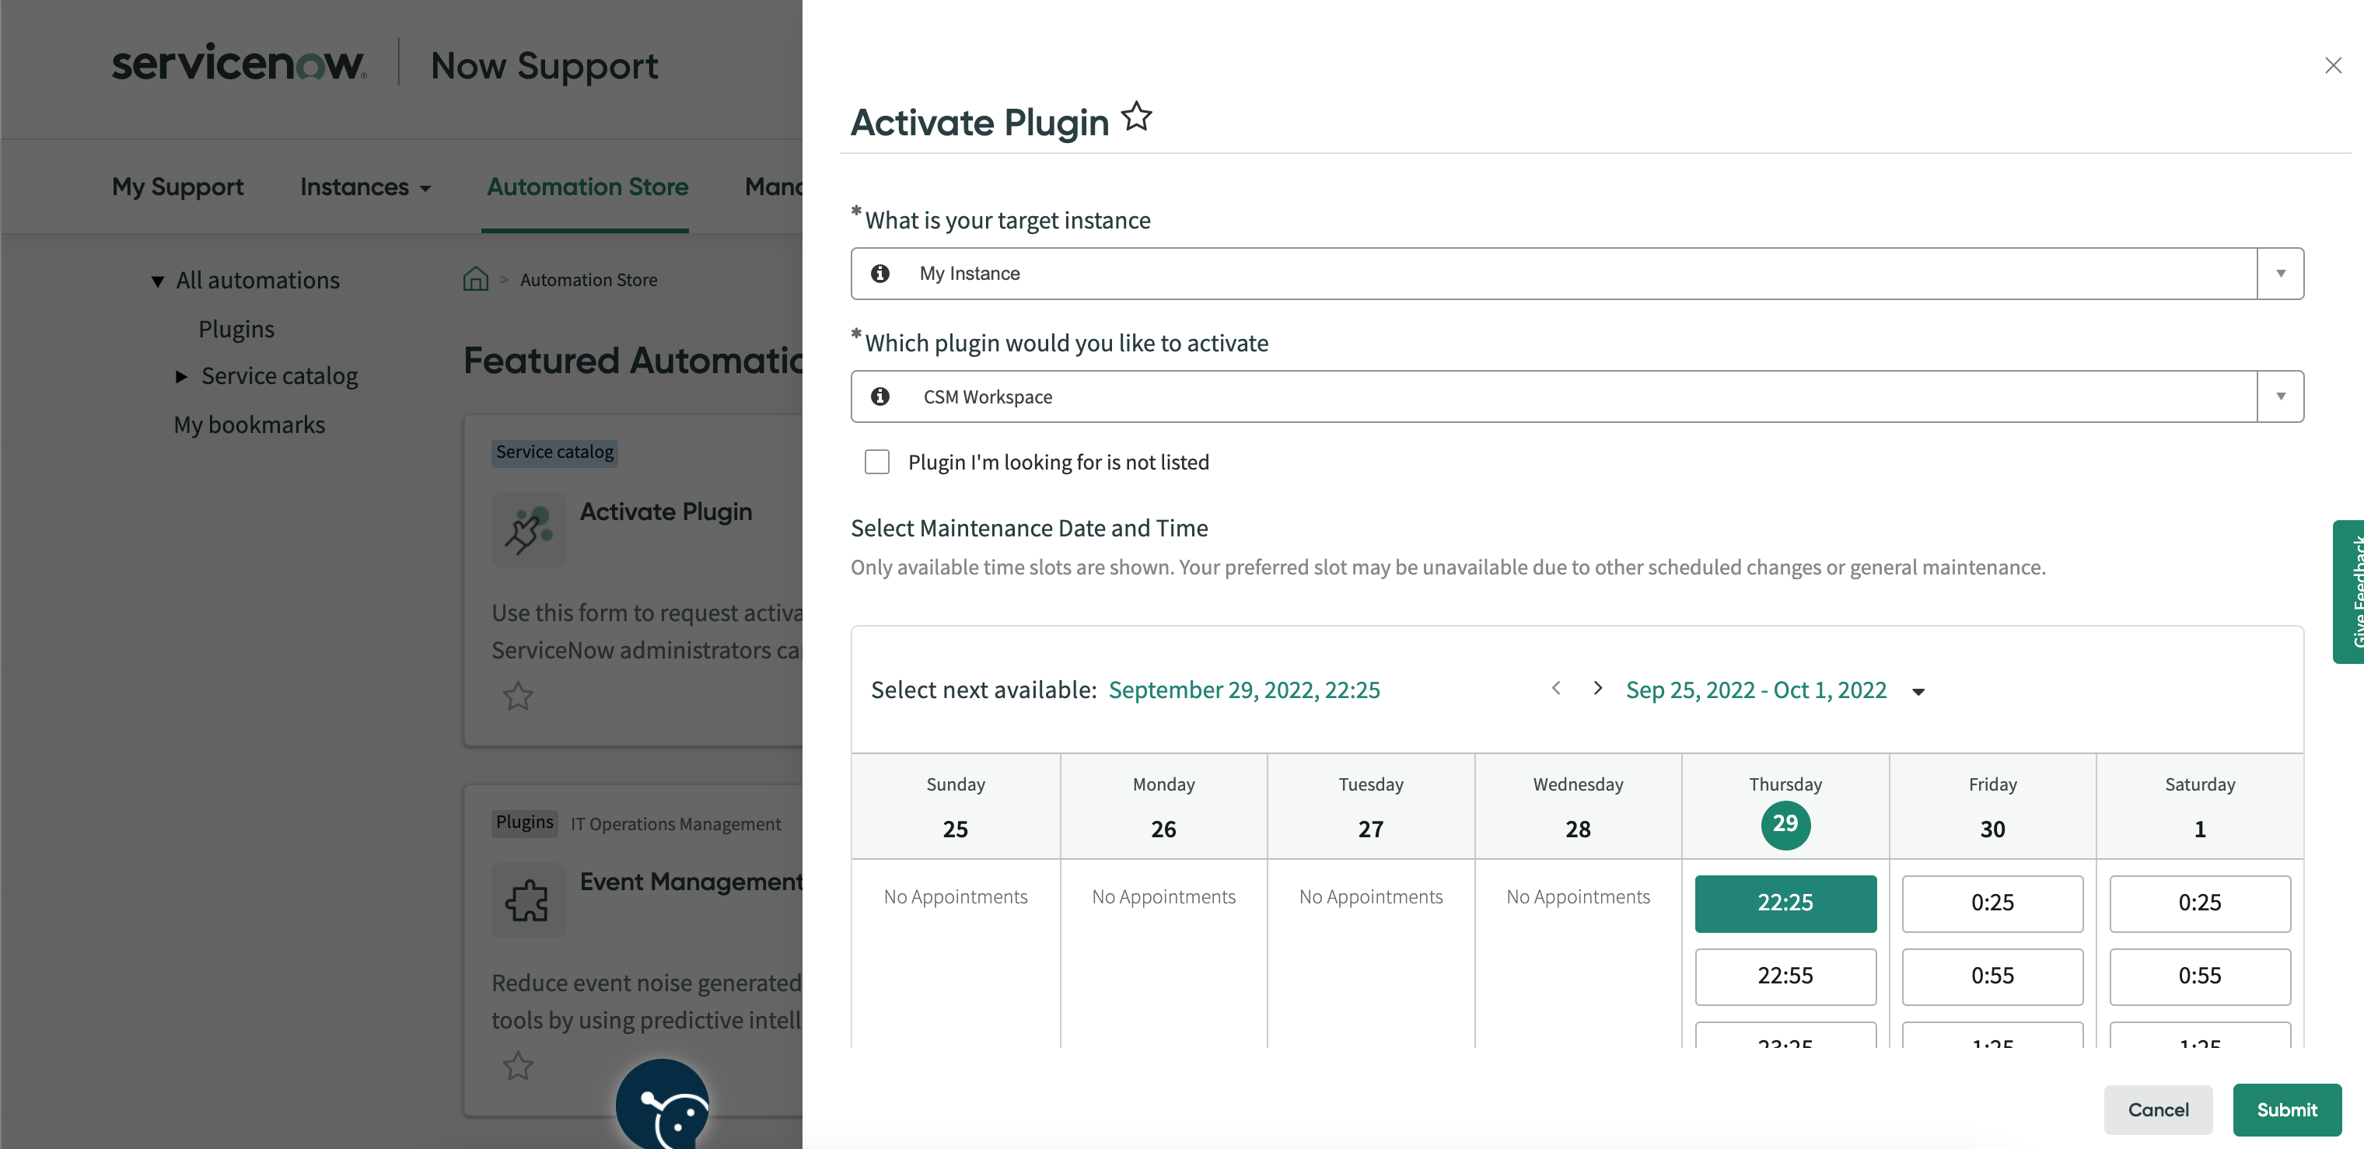2364x1149 pixels.
Task: Click the home breadcrumb icon
Action: 475,278
